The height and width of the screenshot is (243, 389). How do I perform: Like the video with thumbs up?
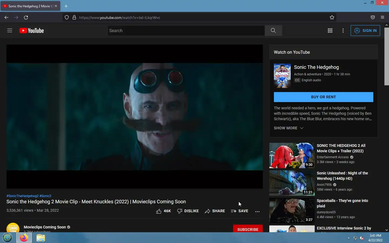(163, 211)
